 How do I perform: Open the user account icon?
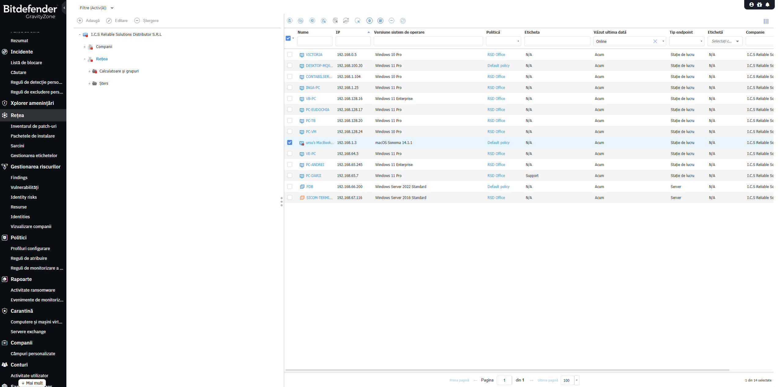tap(752, 5)
